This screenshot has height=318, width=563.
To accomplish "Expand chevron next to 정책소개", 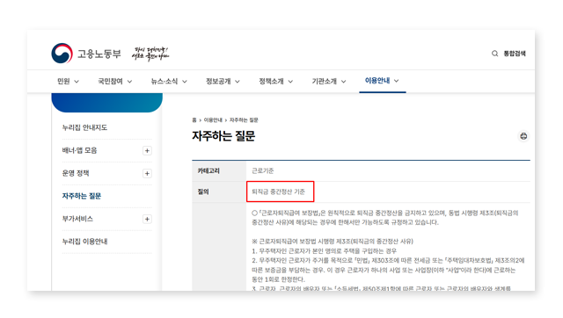I will [290, 82].
